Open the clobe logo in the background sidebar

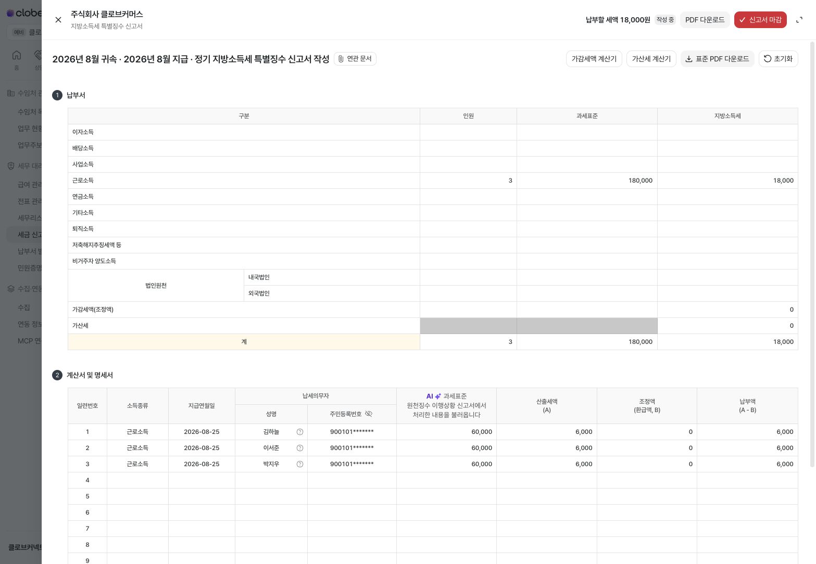pos(23,12)
